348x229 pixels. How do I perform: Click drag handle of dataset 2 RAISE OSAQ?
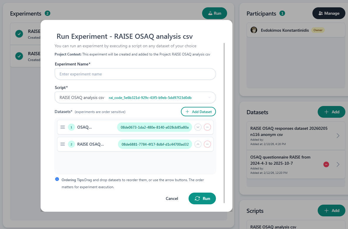[62, 144]
